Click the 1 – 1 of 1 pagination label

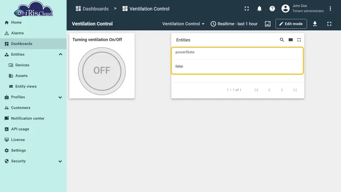[234, 90]
